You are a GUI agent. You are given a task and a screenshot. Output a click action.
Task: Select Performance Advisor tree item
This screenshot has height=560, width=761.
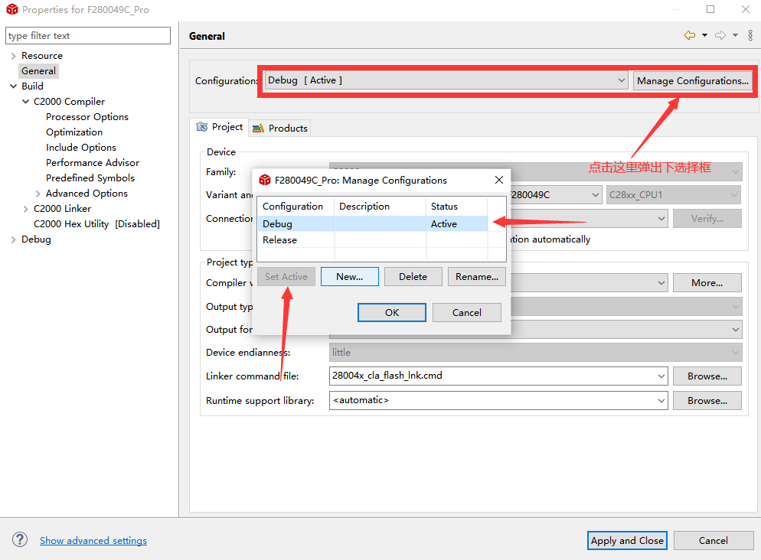(93, 162)
